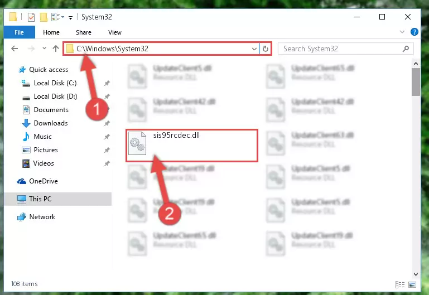Image resolution: width=429 pixels, height=295 pixels.
Task: Click the search magnifier icon
Action: click(406, 49)
